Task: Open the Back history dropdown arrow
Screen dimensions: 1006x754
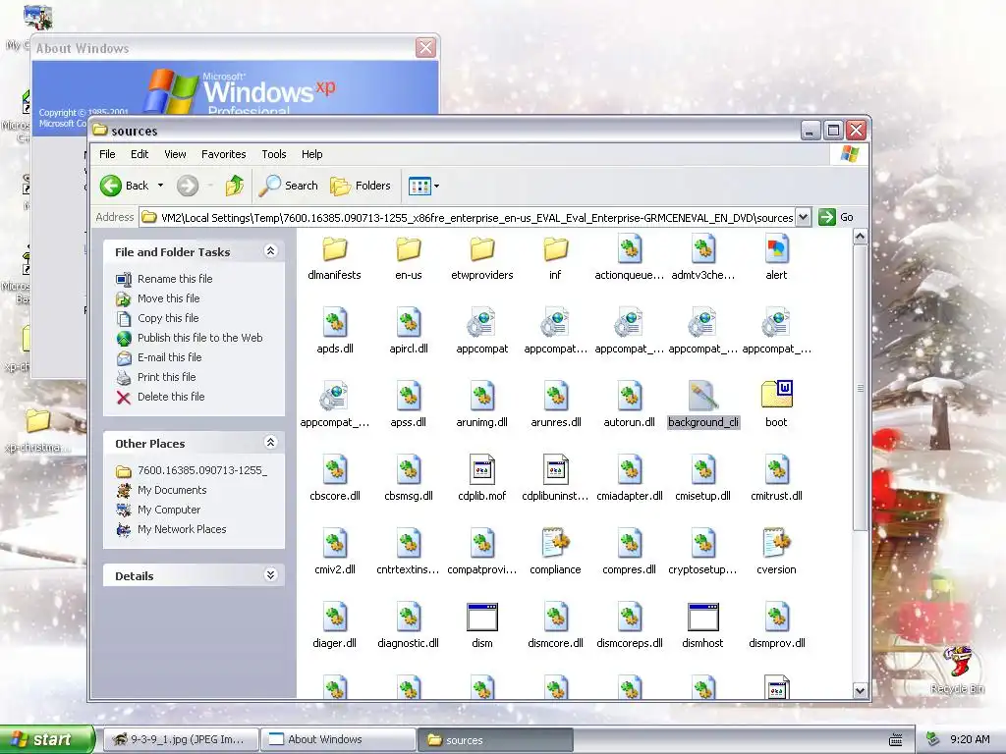Action: tap(160, 186)
